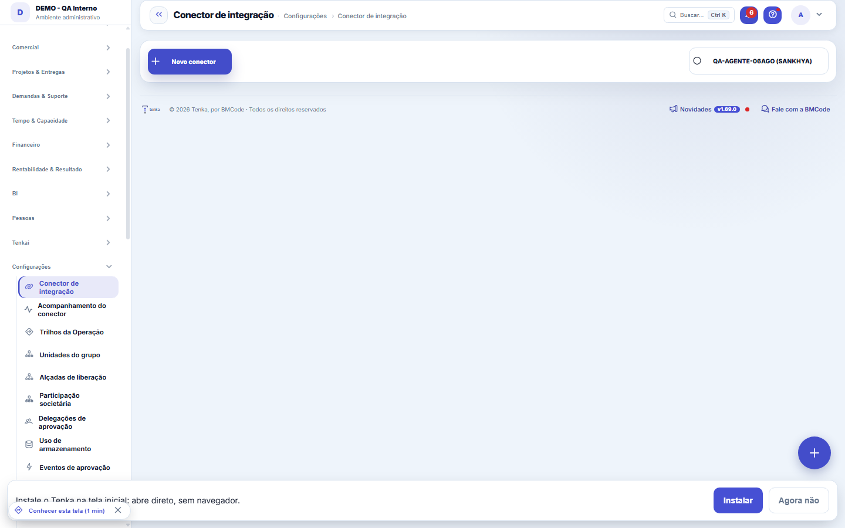The image size is (845, 528).
Task: Click Uso de armazenamento database icon
Action: [29, 445]
